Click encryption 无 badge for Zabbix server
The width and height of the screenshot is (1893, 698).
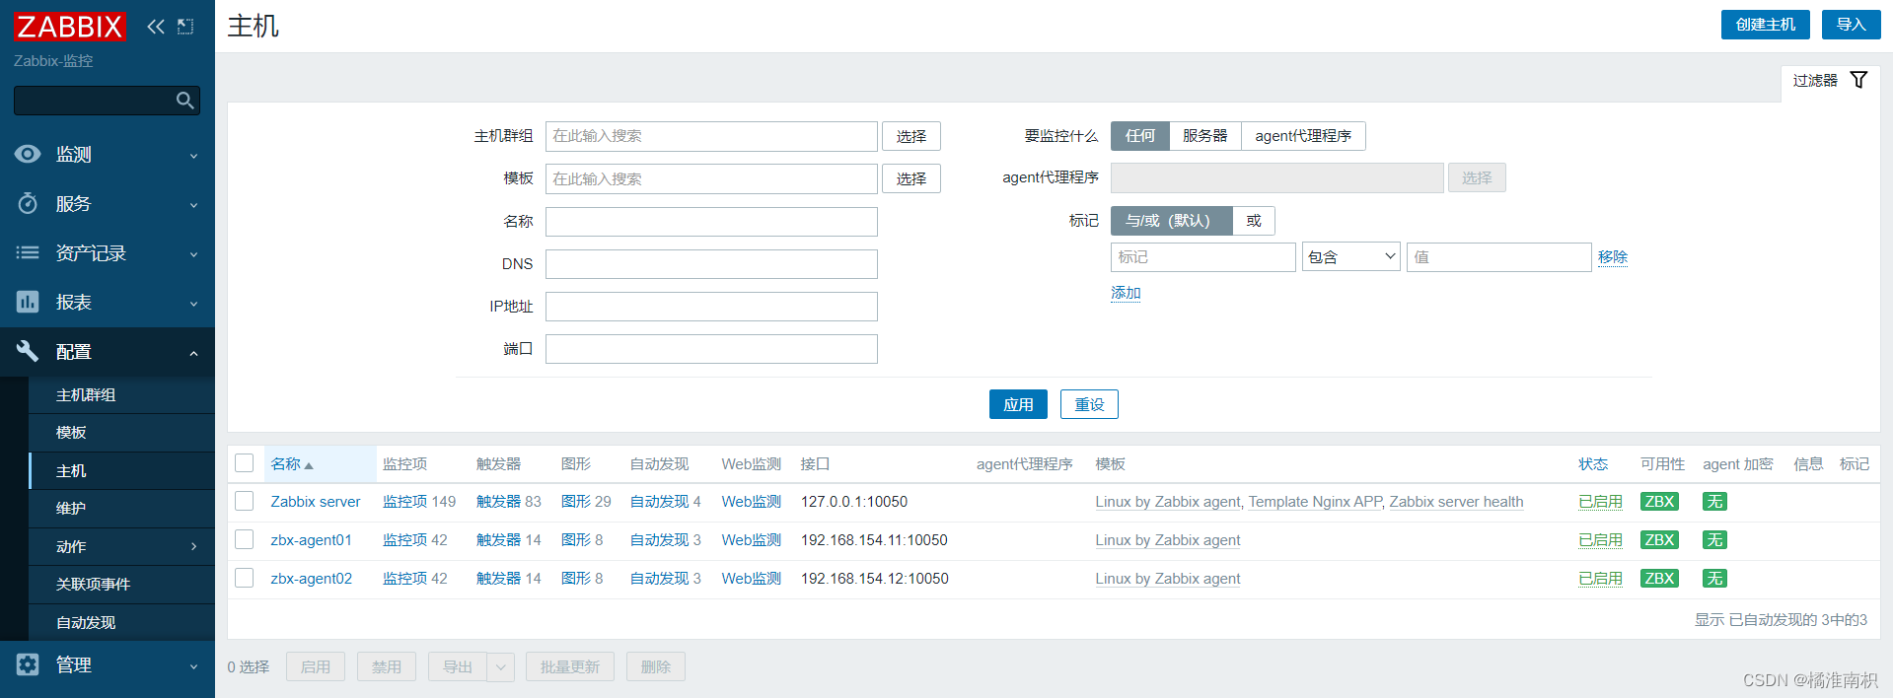1714,502
